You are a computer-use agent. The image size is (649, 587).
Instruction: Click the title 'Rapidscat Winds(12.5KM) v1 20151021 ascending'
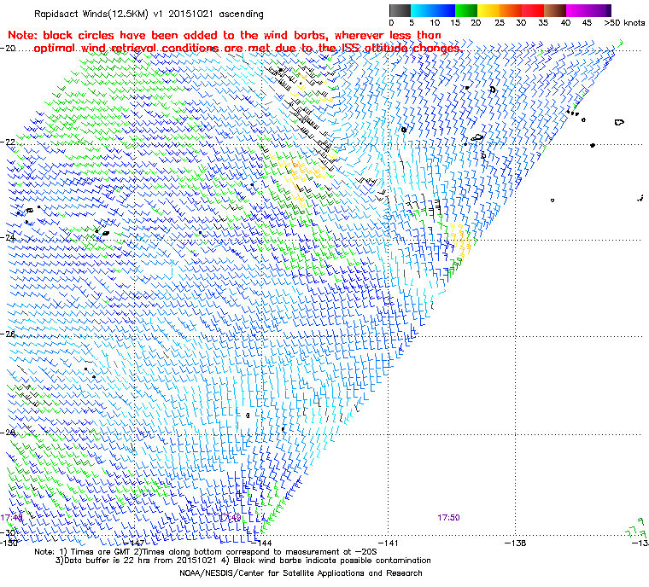[x=149, y=14]
